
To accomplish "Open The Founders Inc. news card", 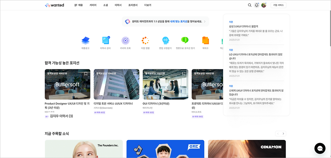I will coord(84,149).
